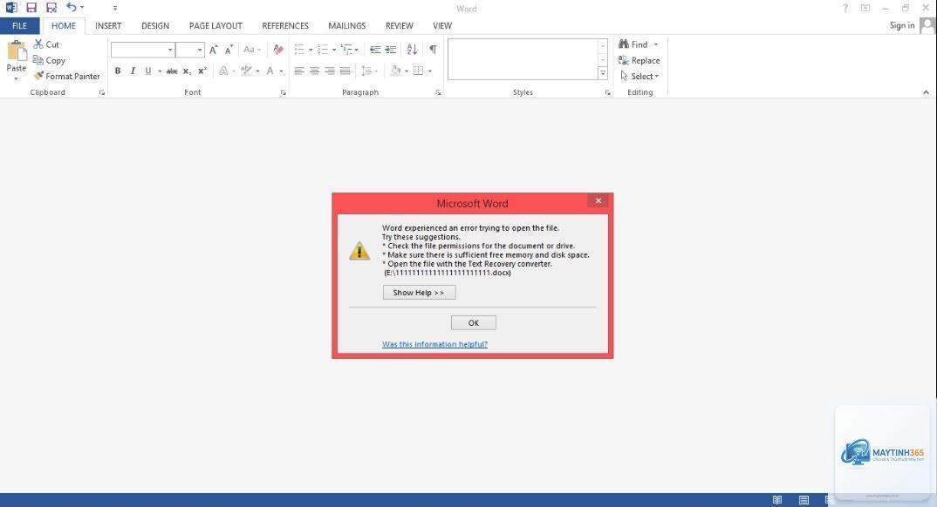Click the Print Layout view icon in status bar
937x507 pixels.
(x=804, y=500)
